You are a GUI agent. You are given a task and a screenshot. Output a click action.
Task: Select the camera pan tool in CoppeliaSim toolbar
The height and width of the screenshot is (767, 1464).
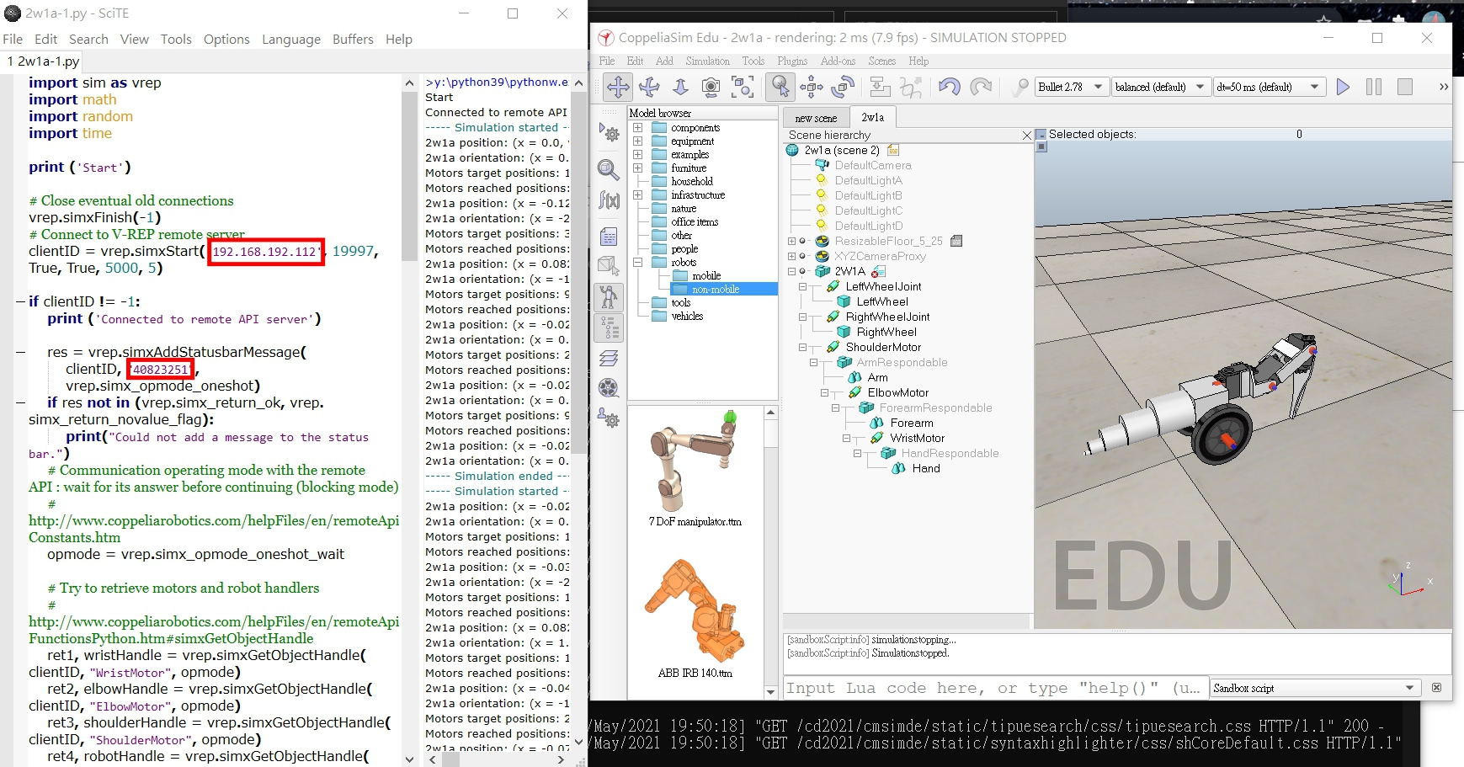(618, 87)
